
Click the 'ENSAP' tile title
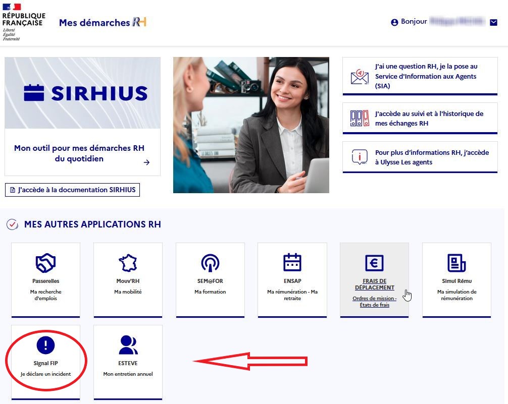(292, 281)
